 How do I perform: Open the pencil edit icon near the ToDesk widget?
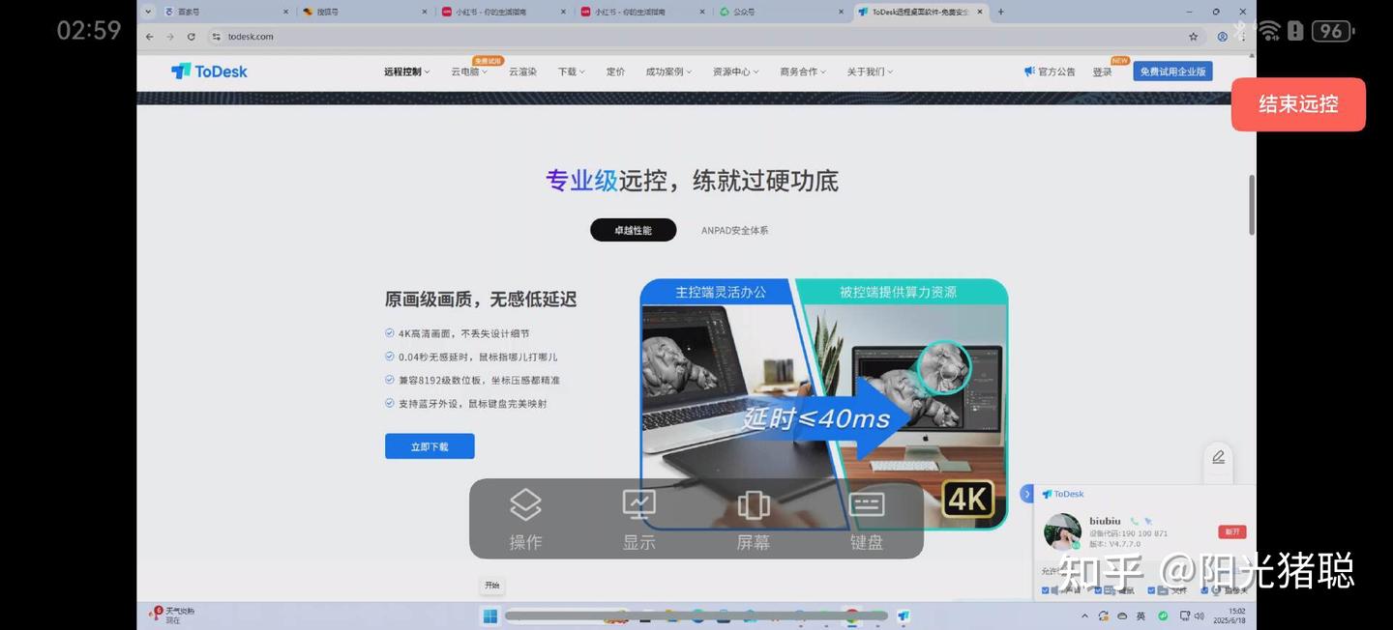[x=1218, y=456]
